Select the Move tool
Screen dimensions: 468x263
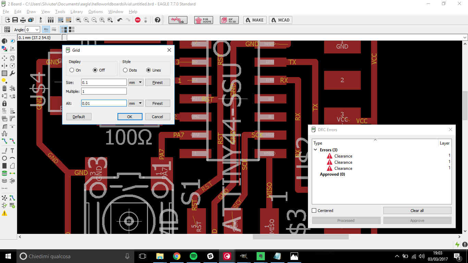click(4, 58)
